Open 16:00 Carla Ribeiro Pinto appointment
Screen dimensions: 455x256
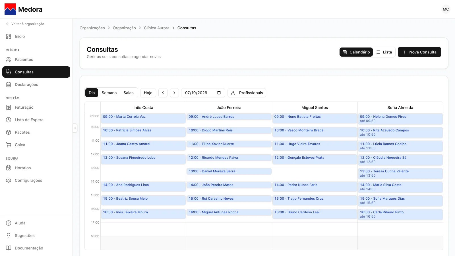400,214
